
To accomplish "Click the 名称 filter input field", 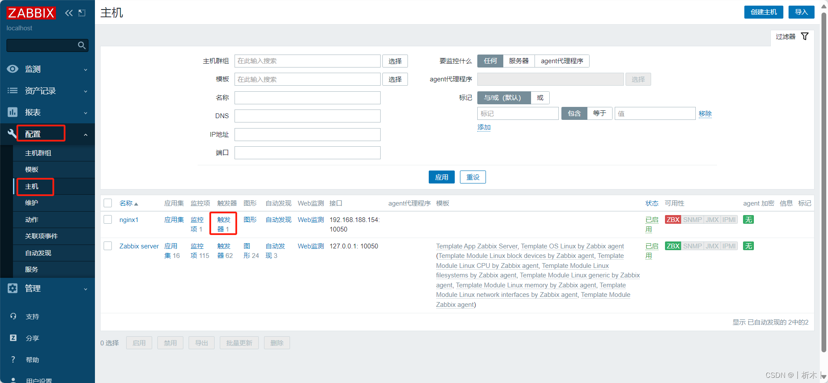I will 307,98.
